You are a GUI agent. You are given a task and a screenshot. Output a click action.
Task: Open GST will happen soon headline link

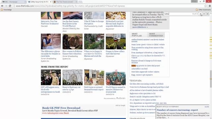(50, 90)
